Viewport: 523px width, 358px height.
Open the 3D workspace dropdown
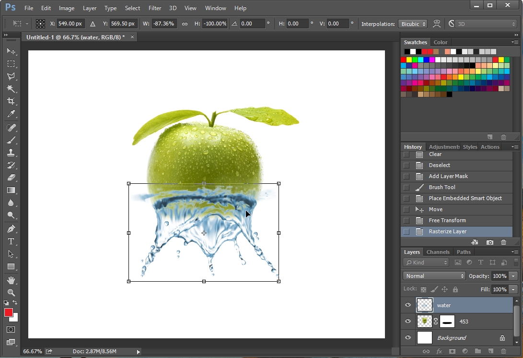tap(486, 24)
